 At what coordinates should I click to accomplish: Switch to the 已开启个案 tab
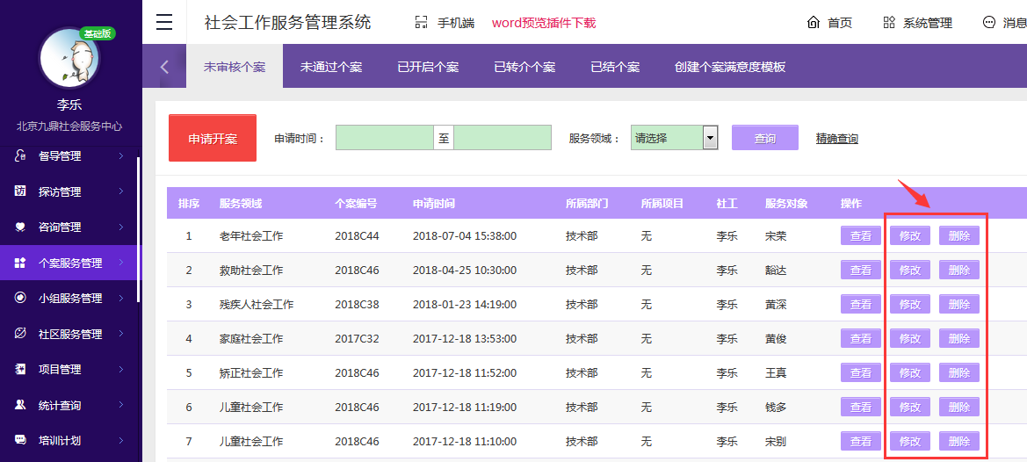428,67
